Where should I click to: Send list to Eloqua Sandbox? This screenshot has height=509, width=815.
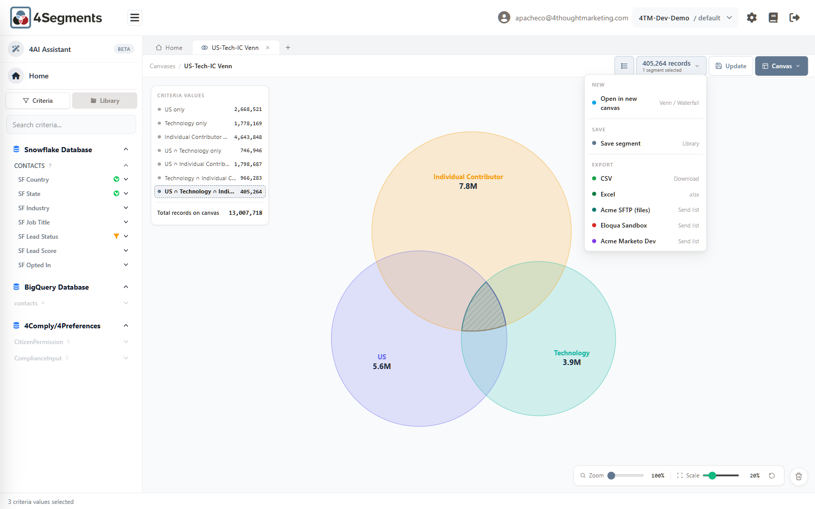(645, 225)
